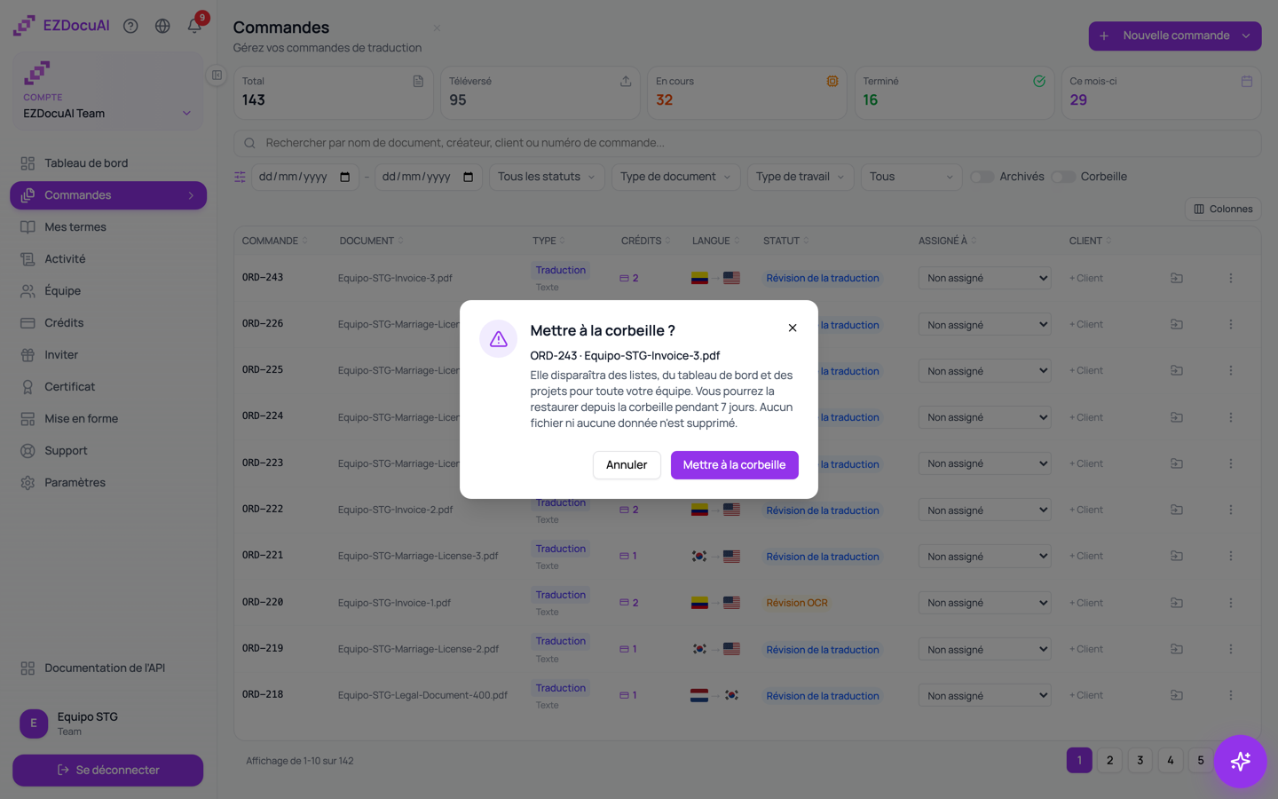1278x799 pixels.
Task: Click Nouvelle commande button
Action: pos(1175,36)
